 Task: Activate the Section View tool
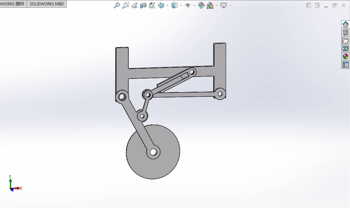(143, 5)
